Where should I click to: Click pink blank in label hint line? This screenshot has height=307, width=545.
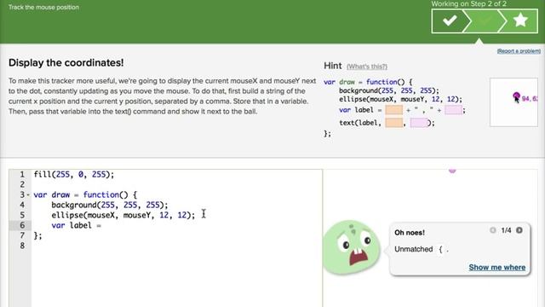click(453, 110)
